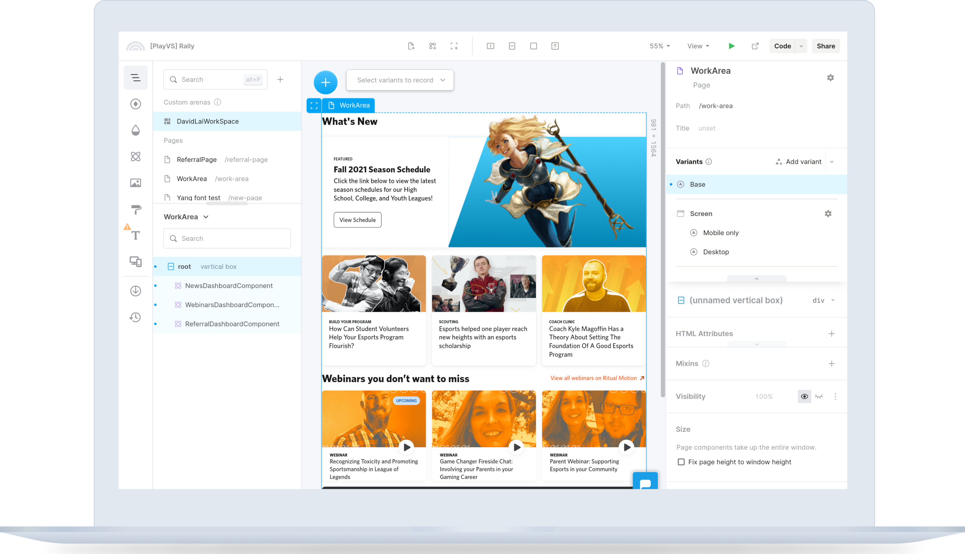Click the Plasmic logo in header
The width and height of the screenshot is (965, 554).
135,46
